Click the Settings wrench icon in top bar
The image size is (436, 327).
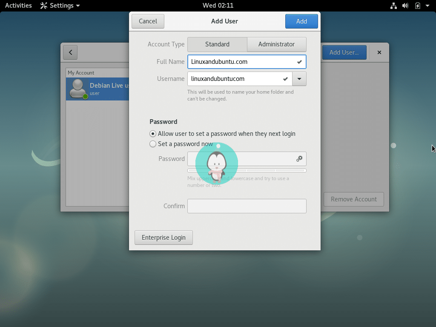click(43, 6)
